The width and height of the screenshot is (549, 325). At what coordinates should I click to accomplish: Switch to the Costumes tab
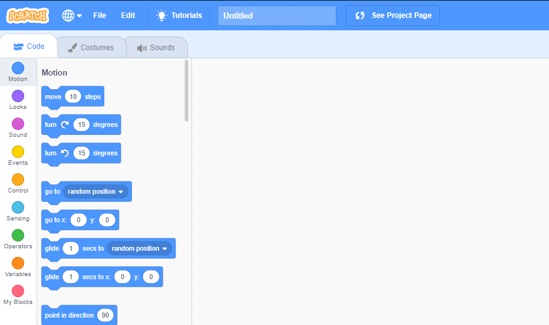(x=91, y=48)
